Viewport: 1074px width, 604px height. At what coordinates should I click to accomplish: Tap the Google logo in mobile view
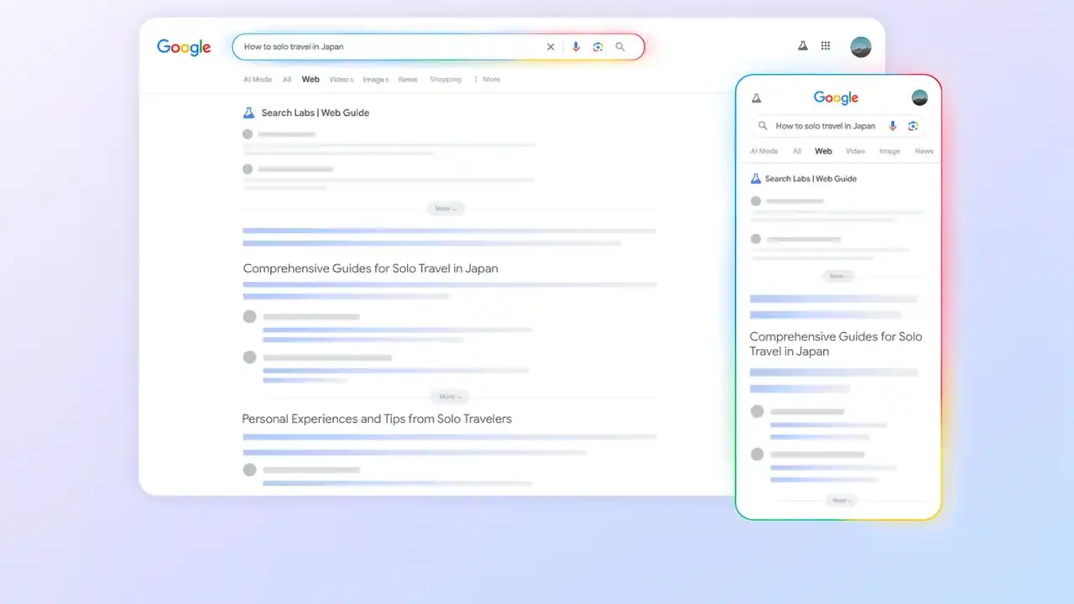click(837, 98)
